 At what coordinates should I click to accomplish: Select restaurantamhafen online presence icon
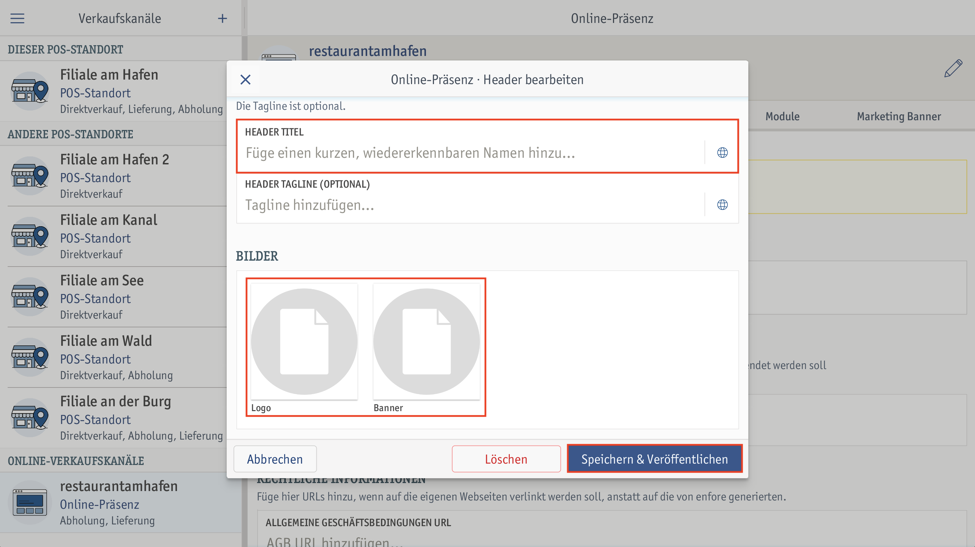(30, 503)
